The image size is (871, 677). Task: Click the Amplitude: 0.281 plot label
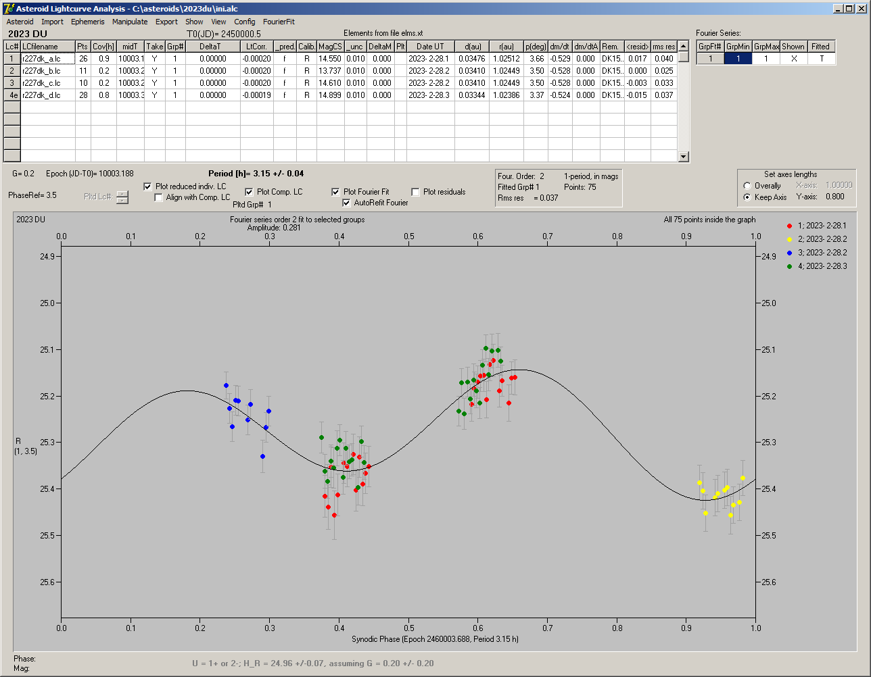tap(274, 228)
